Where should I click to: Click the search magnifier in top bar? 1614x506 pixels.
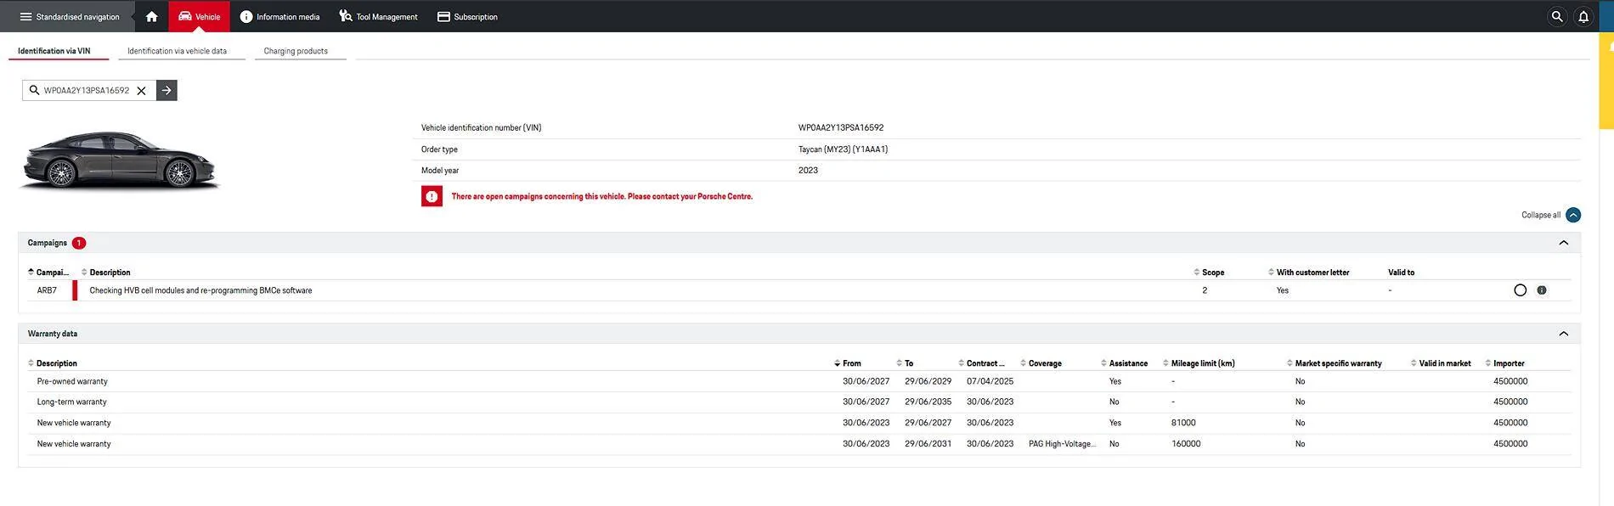[x=1556, y=16]
